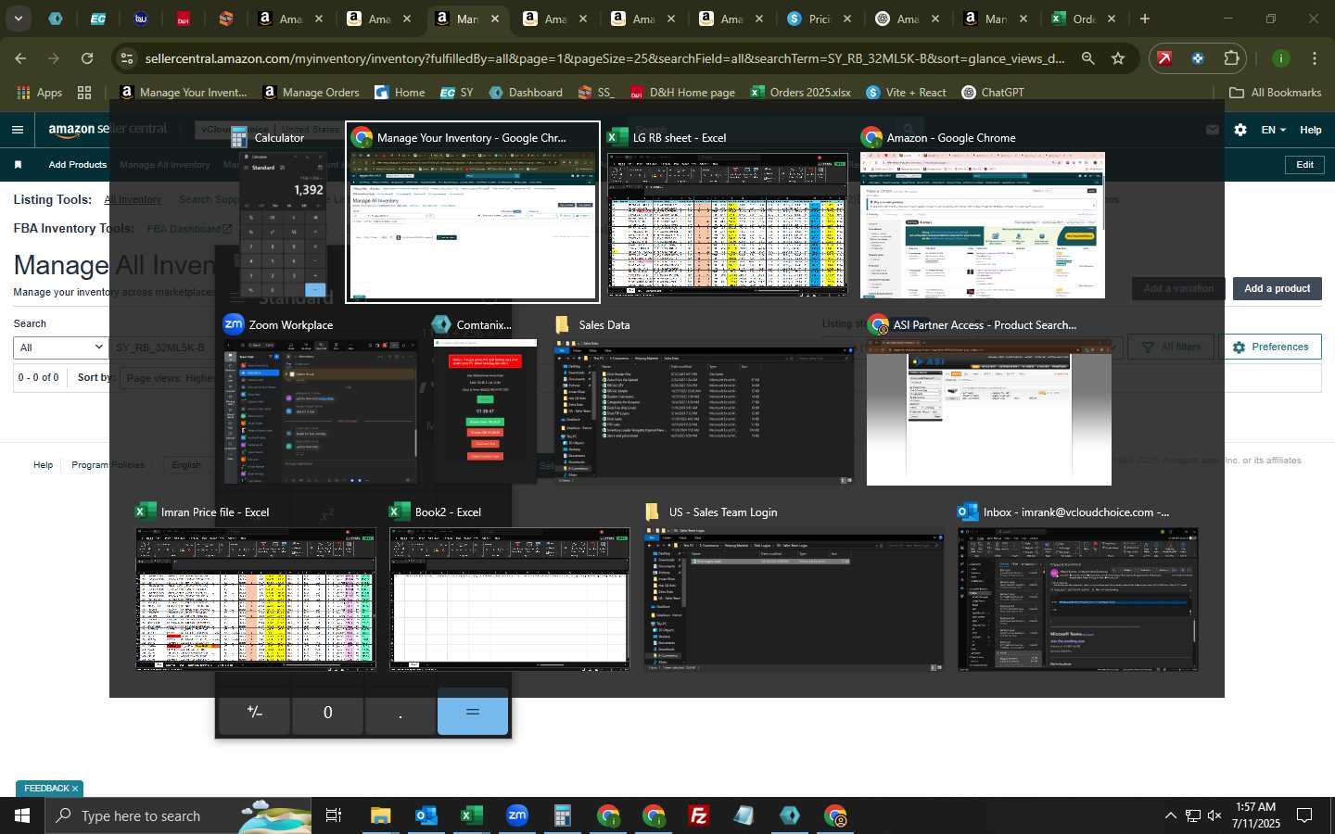Image resolution: width=1335 pixels, height=834 pixels.
Task: Open Outlook from the taskbar
Action: pyautogui.click(x=426, y=815)
